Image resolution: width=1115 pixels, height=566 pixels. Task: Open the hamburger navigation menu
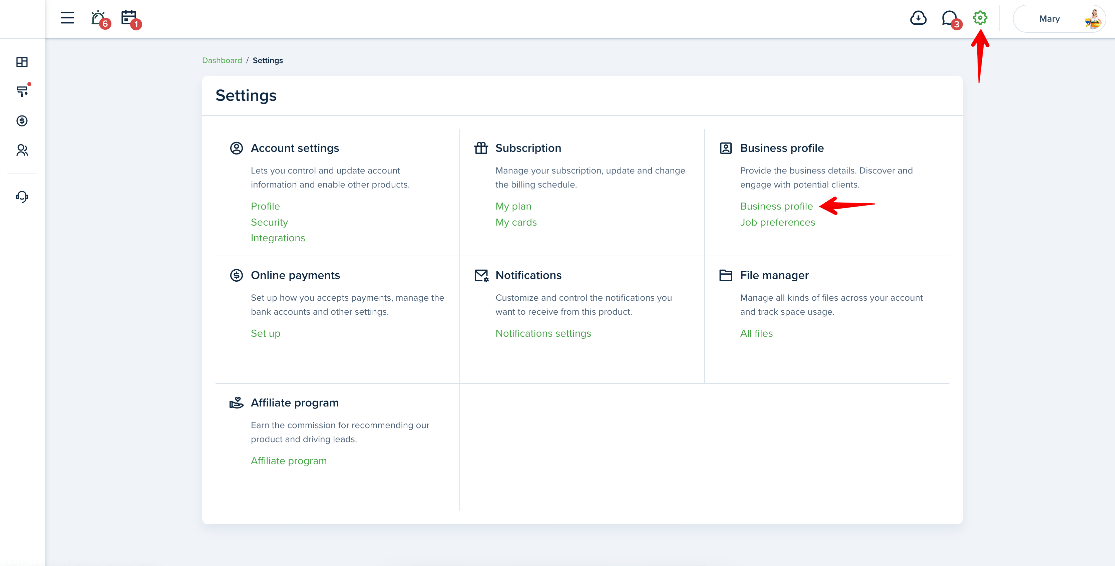click(x=67, y=18)
